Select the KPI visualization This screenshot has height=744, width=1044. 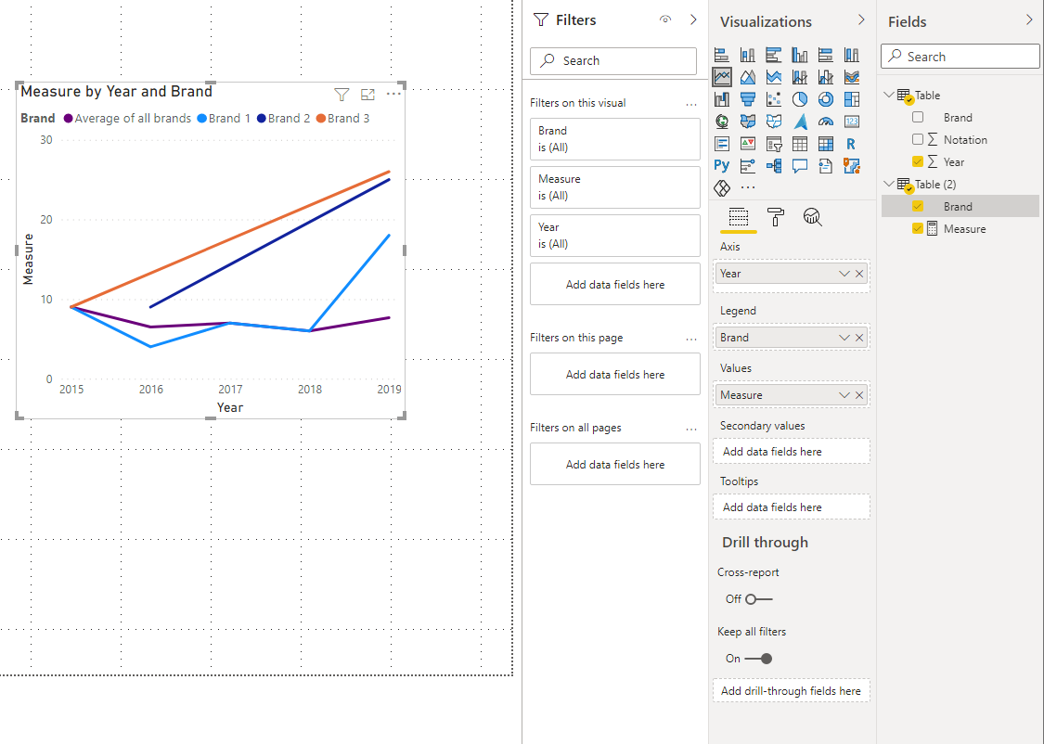coord(748,143)
